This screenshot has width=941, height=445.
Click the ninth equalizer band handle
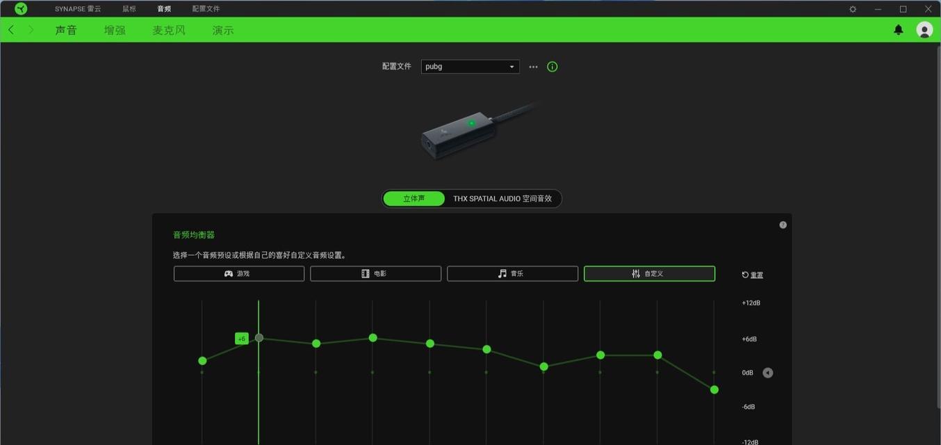[657, 355]
